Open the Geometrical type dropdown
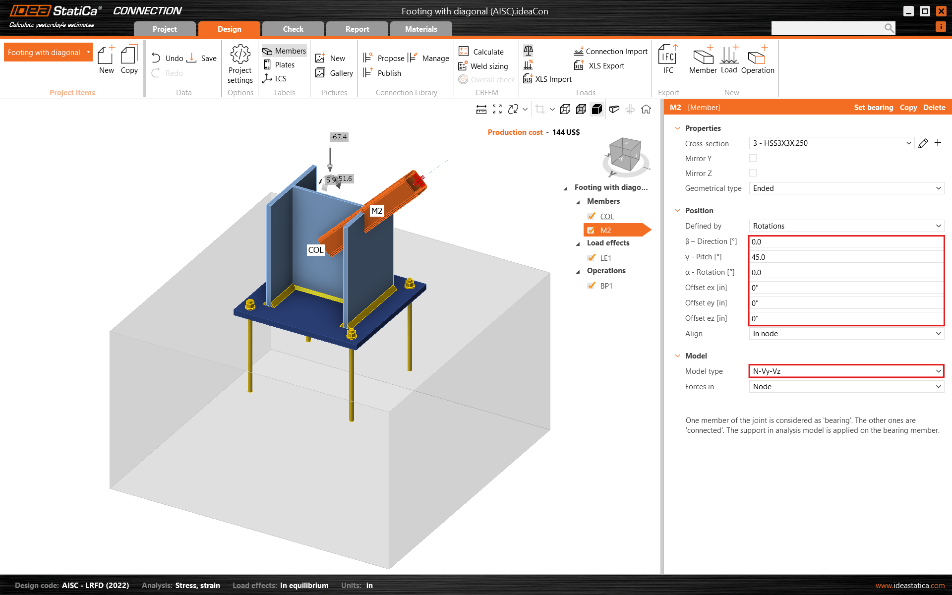Viewport: 952px width, 595px height. 845,188
